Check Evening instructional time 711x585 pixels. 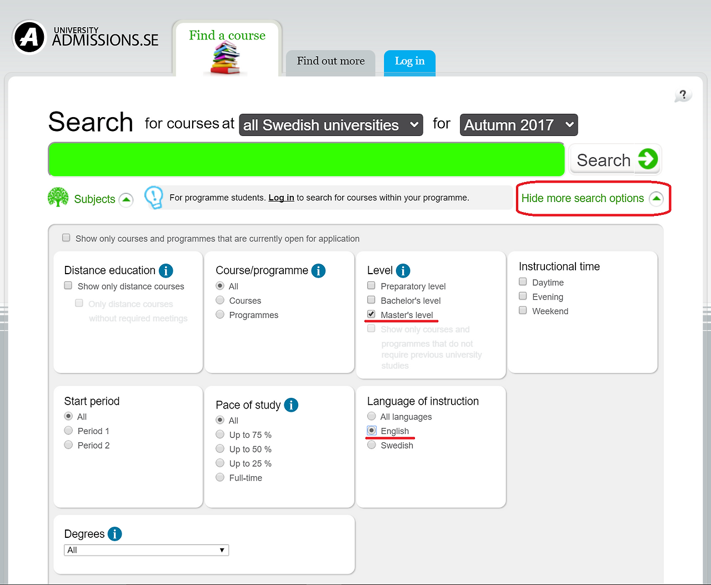coord(523,296)
